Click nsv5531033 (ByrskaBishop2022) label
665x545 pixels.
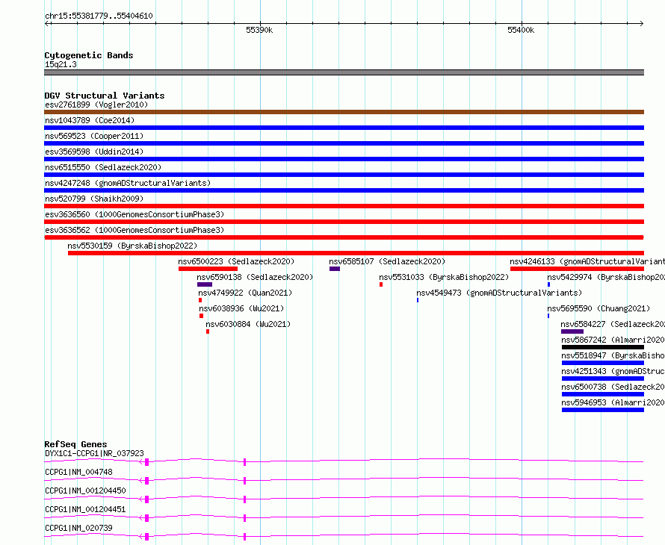[444, 277]
